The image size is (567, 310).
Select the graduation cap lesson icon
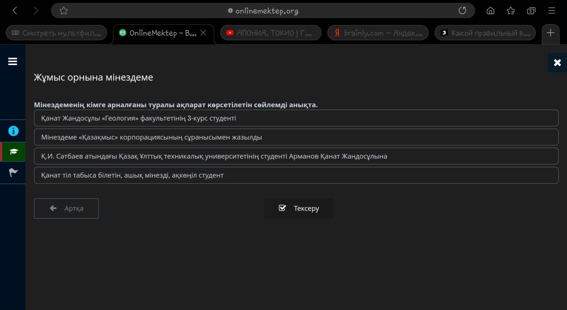pyautogui.click(x=13, y=152)
